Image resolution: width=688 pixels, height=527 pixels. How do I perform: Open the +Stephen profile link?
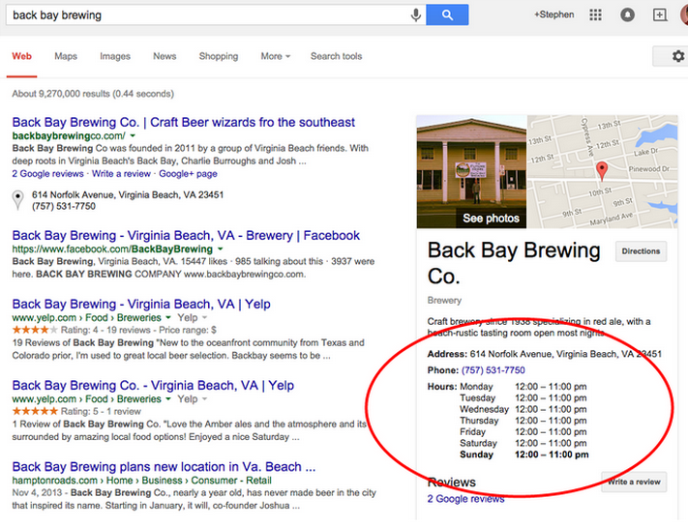553,15
